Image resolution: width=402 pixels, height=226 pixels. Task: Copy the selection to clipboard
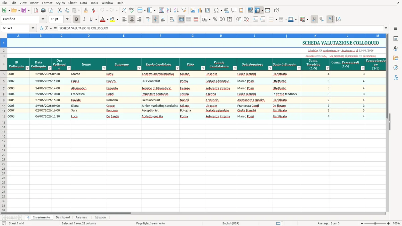67,10
